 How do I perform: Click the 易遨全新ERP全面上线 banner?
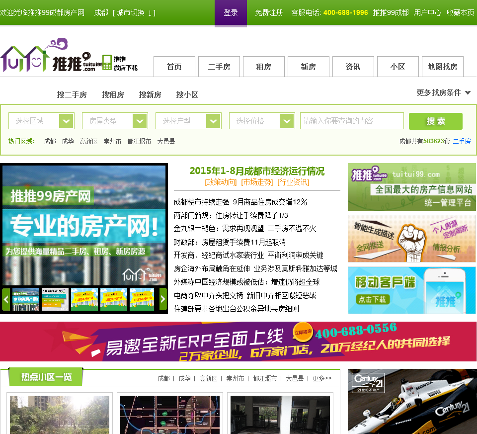(238, 342)
